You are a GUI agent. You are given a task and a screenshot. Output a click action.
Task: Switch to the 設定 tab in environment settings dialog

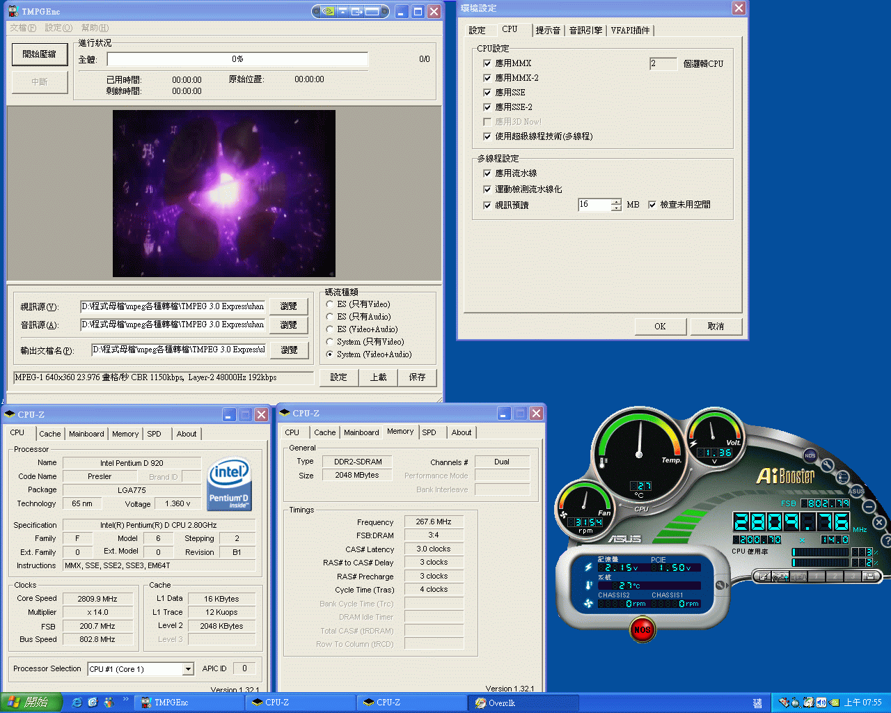coord(478,30)
